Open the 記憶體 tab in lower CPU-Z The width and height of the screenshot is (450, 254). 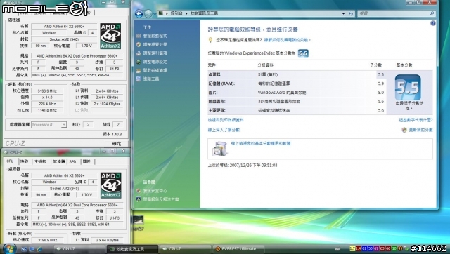(x=59, y=162)
